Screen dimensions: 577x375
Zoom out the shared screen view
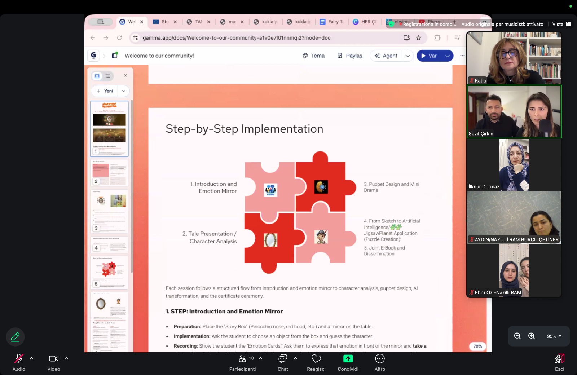pyautogui.click(x=517, y=336)
